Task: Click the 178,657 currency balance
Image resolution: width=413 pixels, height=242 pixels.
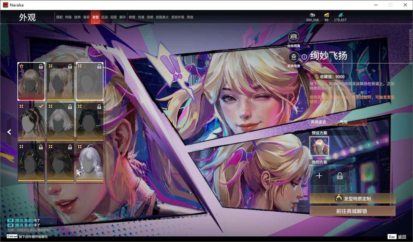Action: click(340, 20)
